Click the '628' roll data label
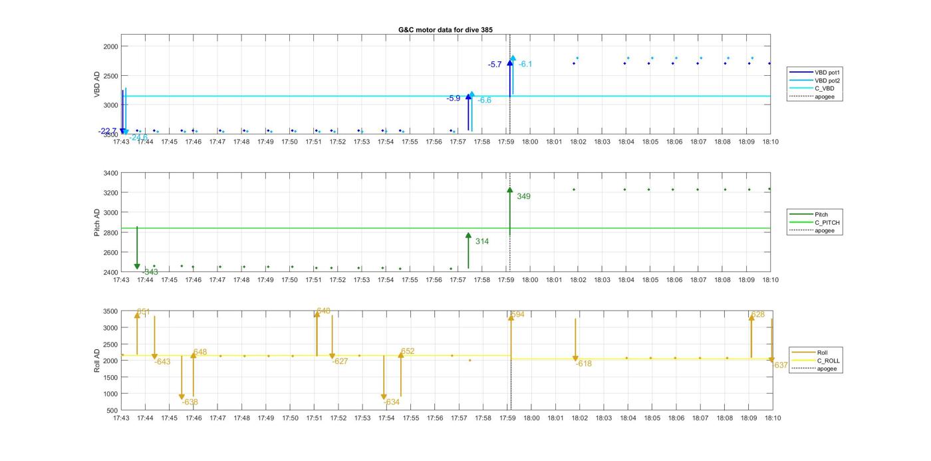The width and height of the screenshot is (931, 461). pos(757,315)
